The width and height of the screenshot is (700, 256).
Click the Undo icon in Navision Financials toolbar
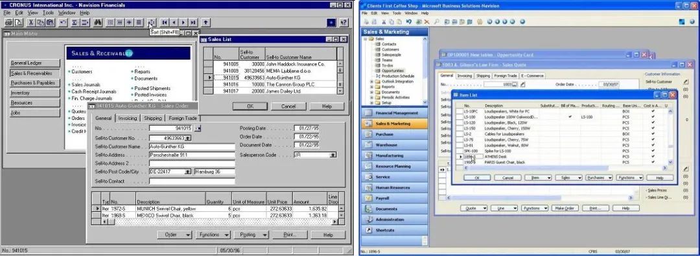click(63, 22)
